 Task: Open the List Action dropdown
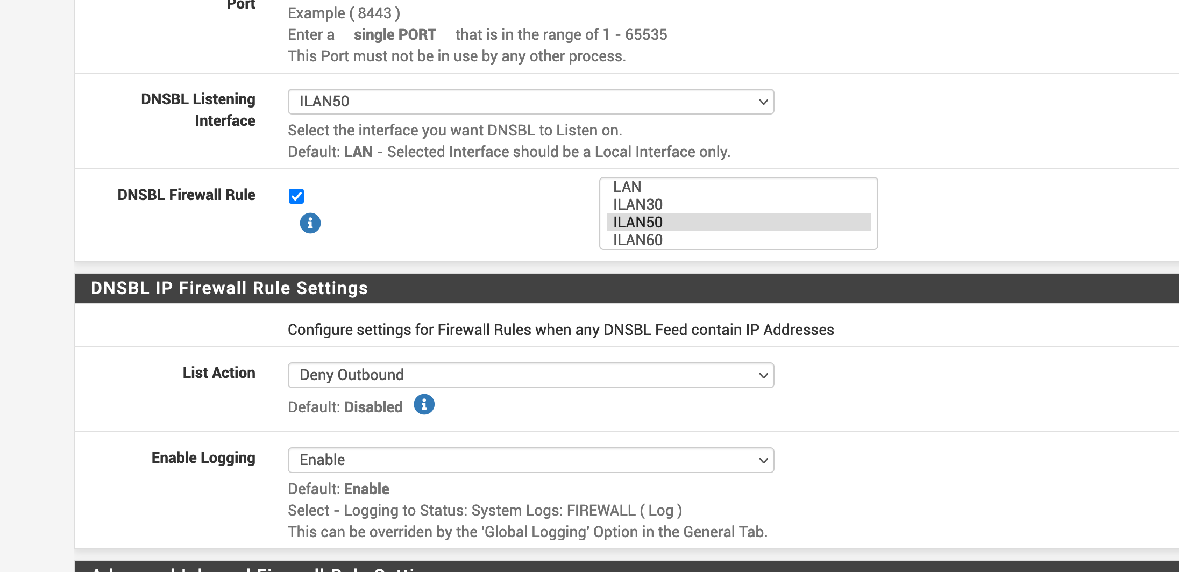pyautogui.click(x=530, y=375)
